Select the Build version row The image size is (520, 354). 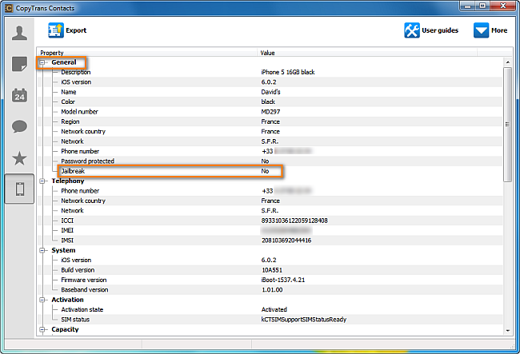pyautogui.click(x=270, y=270)
